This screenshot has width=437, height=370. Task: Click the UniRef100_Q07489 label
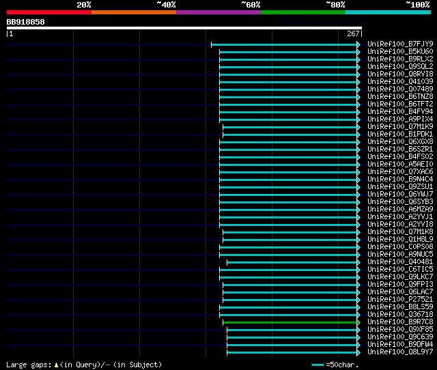point(400,89)
